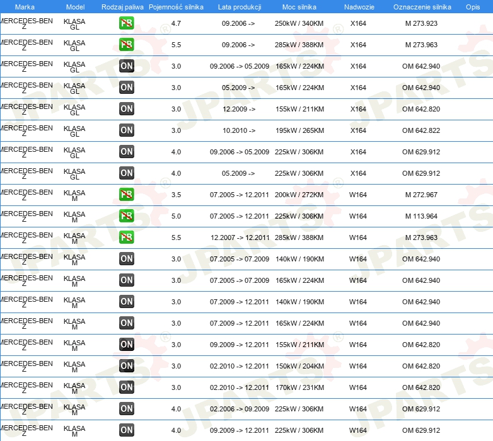Click diesel ON icon for GL 3.0 09.2006 -> 05.2009

[126, 66]
